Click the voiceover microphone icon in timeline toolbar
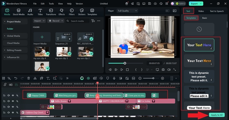The image size is (229, 120). [x=114, y=78]
